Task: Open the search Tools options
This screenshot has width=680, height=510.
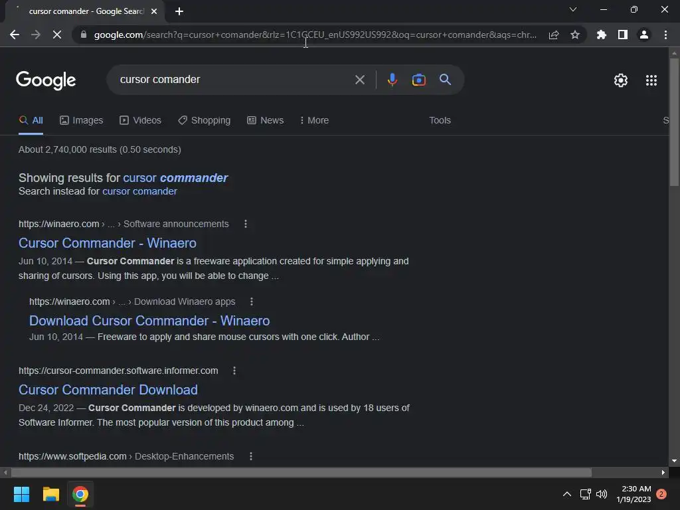Action: tap(440, 121)
